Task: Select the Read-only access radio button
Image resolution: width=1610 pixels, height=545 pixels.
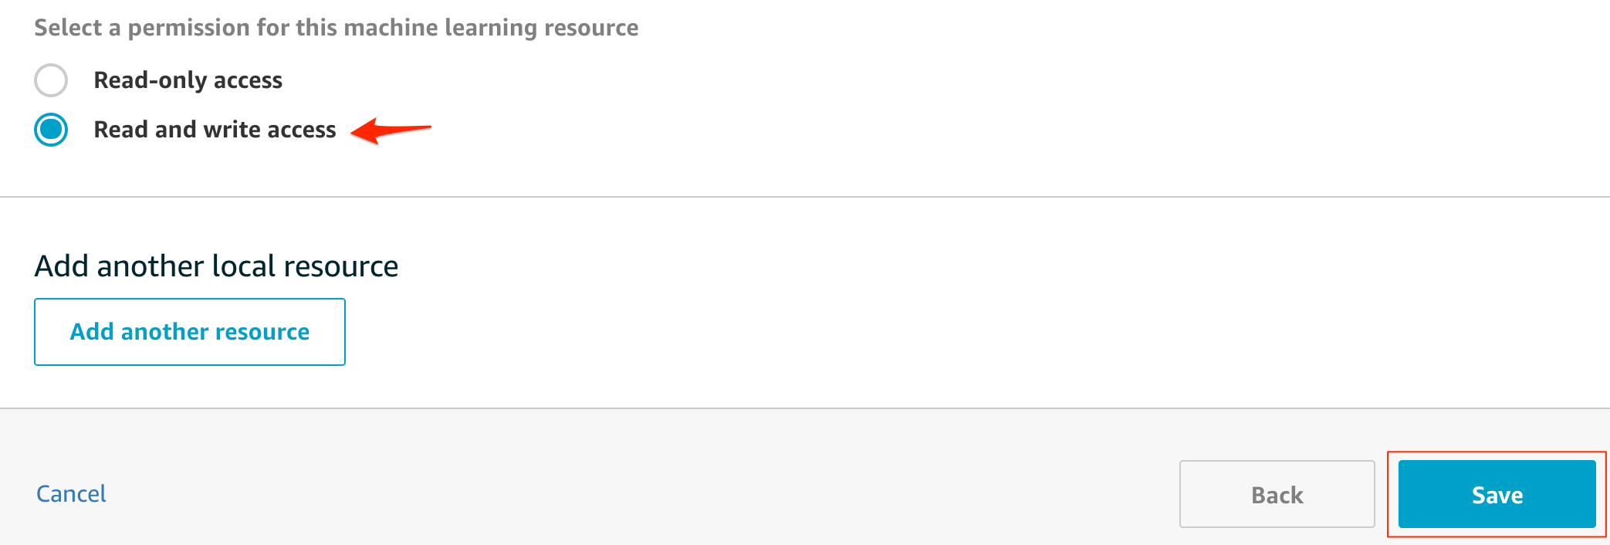Action: pyautogui.click(x=51, y=80)
